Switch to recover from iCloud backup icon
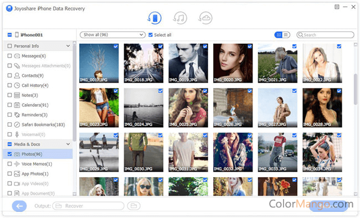The width and height of the screenshot is (360, 218). pos(205,18)
